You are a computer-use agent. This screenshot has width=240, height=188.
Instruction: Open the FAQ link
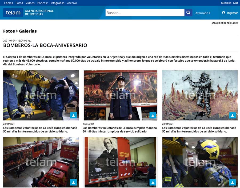pyautogui.click(x=235, y=3)
